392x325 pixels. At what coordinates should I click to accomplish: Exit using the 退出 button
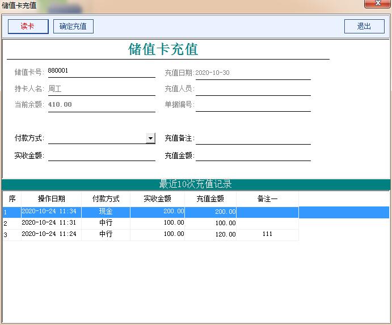coord(364,27)
